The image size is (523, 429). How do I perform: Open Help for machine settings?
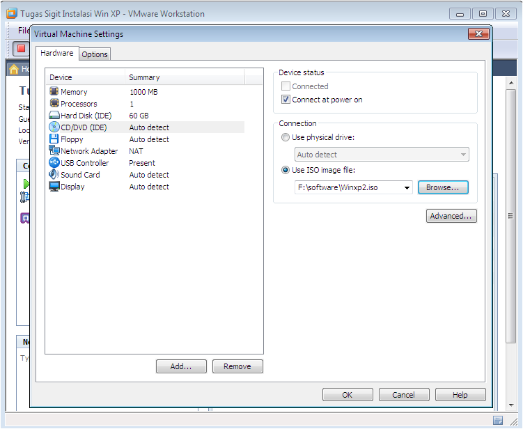pos(460,395)
